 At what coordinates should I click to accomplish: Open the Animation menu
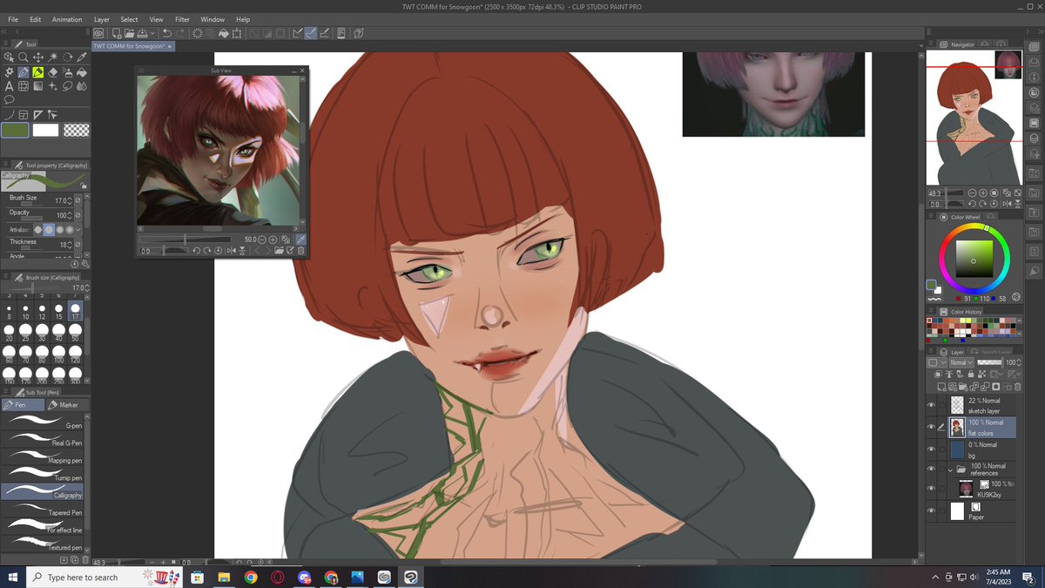67,19
